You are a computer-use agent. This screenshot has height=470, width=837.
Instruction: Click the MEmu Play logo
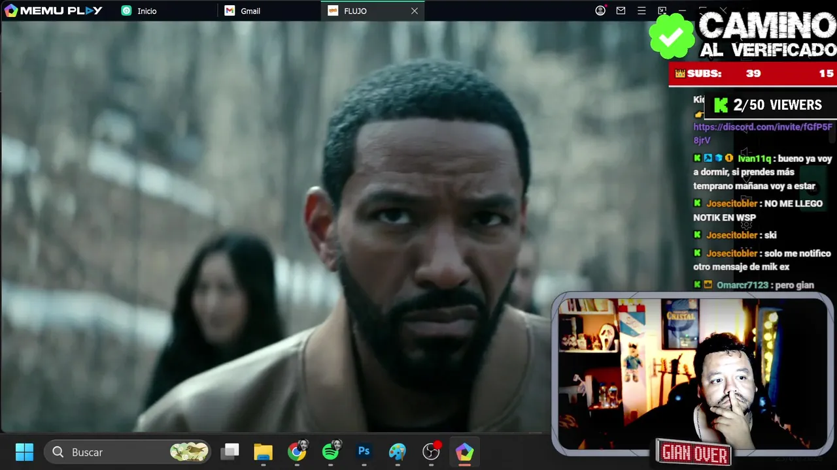coord(54,10)
